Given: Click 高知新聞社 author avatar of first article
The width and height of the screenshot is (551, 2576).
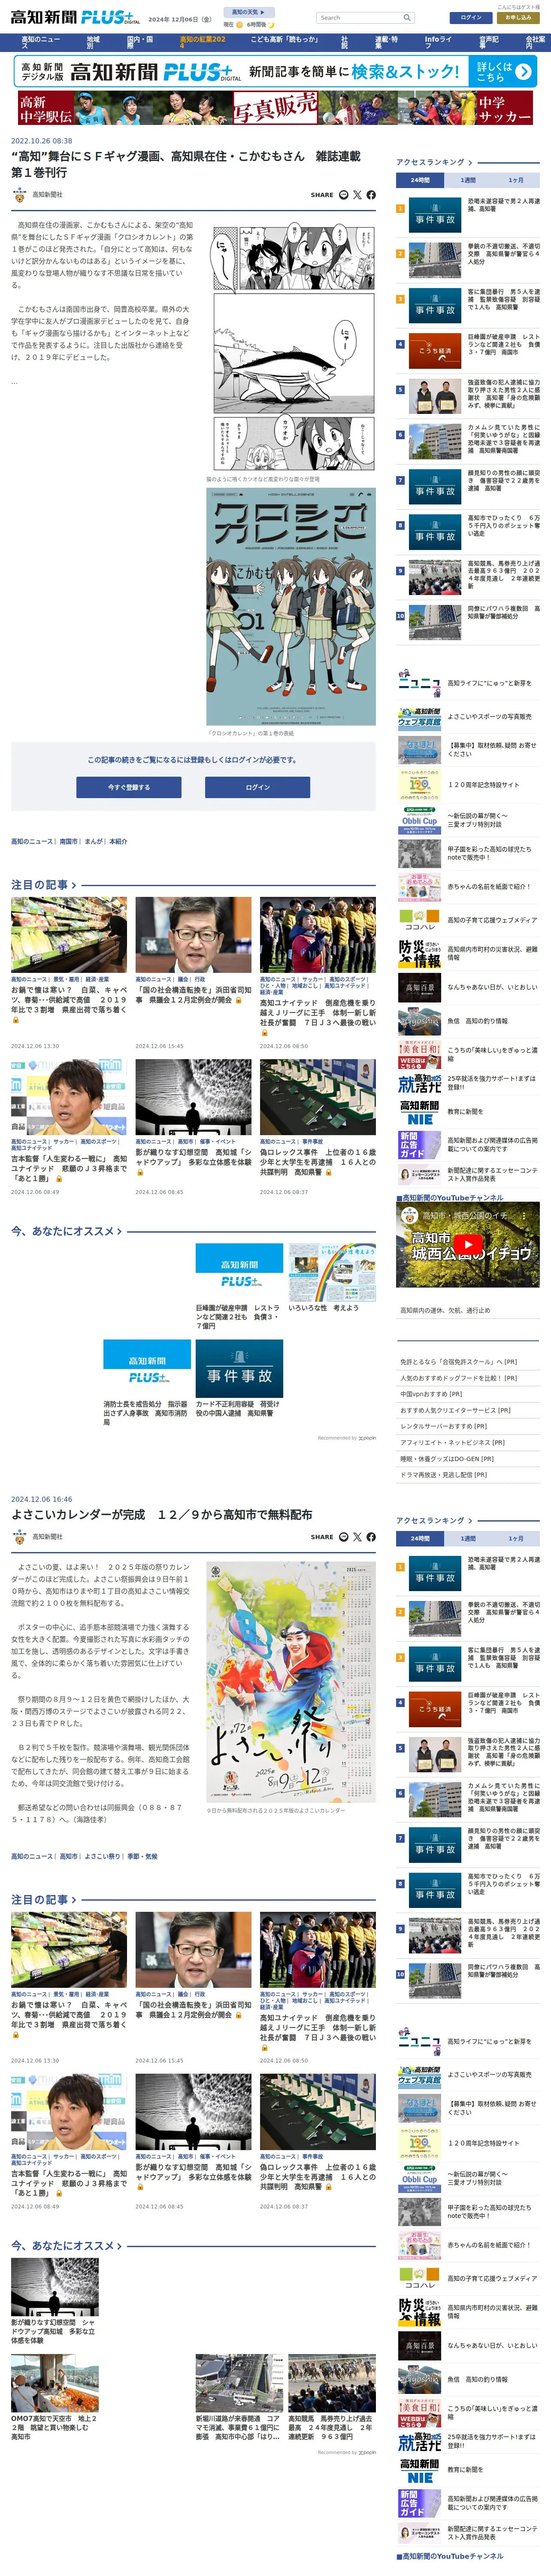Looking at the screenshot, I should point(19,195).
